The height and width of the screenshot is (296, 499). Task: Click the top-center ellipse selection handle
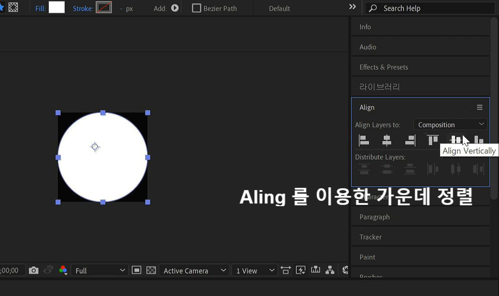tap(103, 113)
